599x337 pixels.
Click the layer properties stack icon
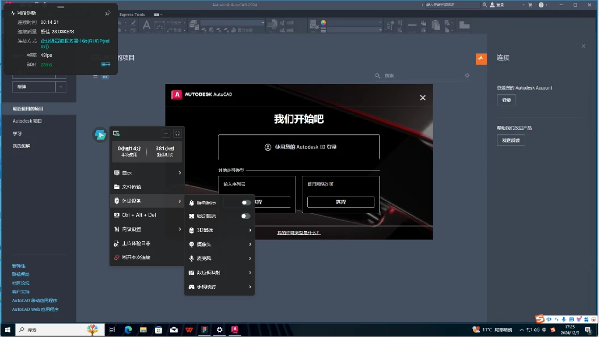coord(193,25)
